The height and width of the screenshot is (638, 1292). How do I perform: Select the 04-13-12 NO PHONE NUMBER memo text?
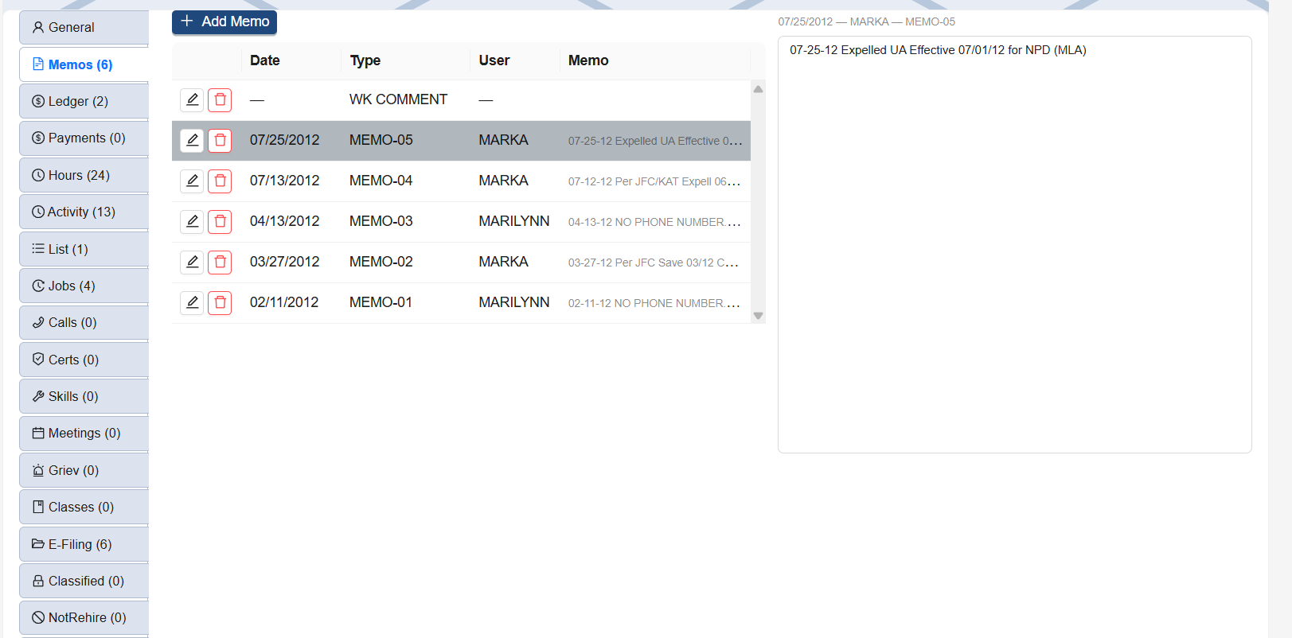654,222
